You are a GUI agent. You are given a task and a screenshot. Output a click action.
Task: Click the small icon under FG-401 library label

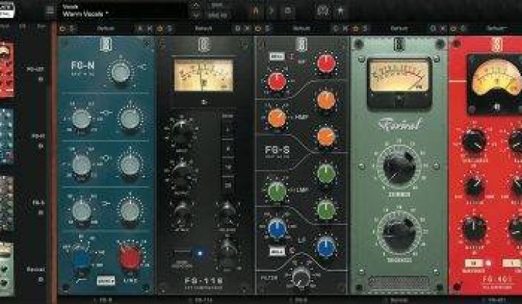(41, 79)
